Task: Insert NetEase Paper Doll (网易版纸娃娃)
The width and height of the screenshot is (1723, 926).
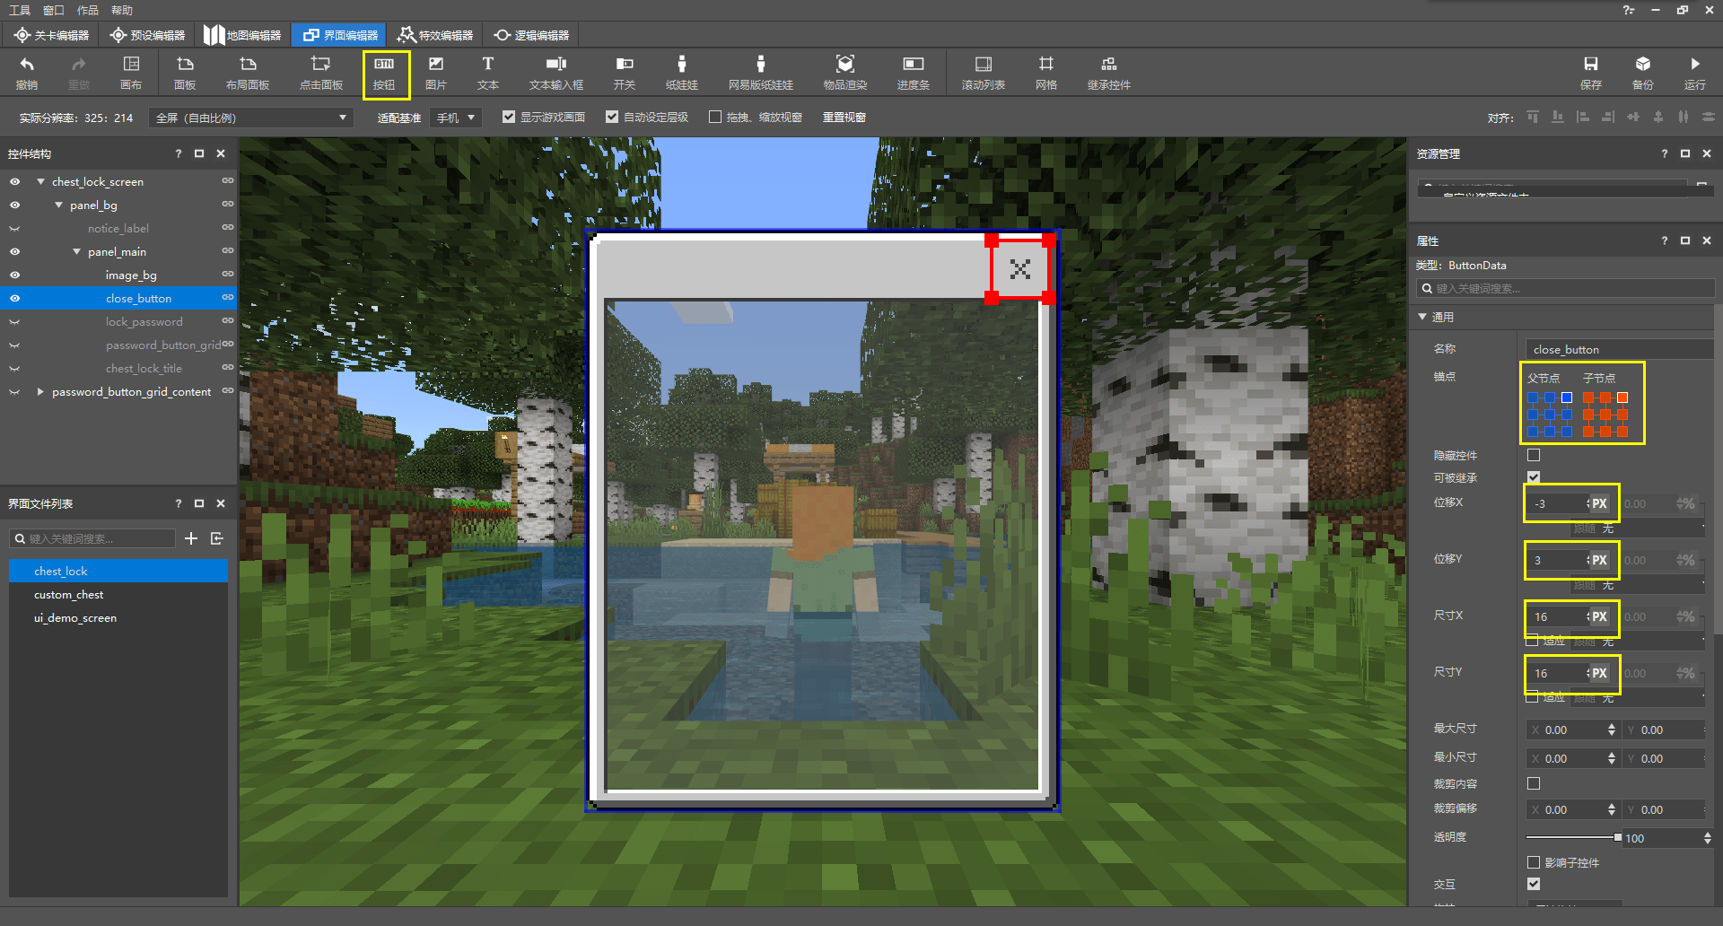Action: coord(761,73)
